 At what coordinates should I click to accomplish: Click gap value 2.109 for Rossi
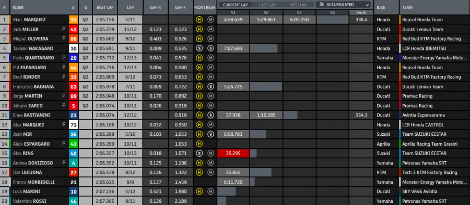181,201
